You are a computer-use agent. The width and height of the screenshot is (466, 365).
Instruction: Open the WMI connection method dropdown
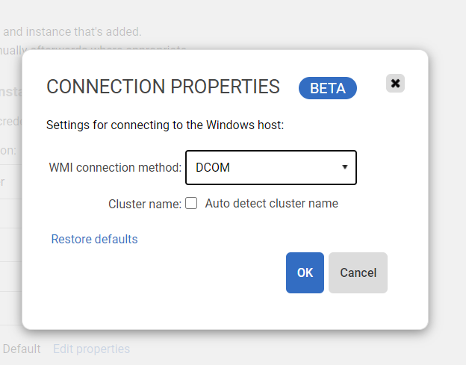(x=270, y=167)
